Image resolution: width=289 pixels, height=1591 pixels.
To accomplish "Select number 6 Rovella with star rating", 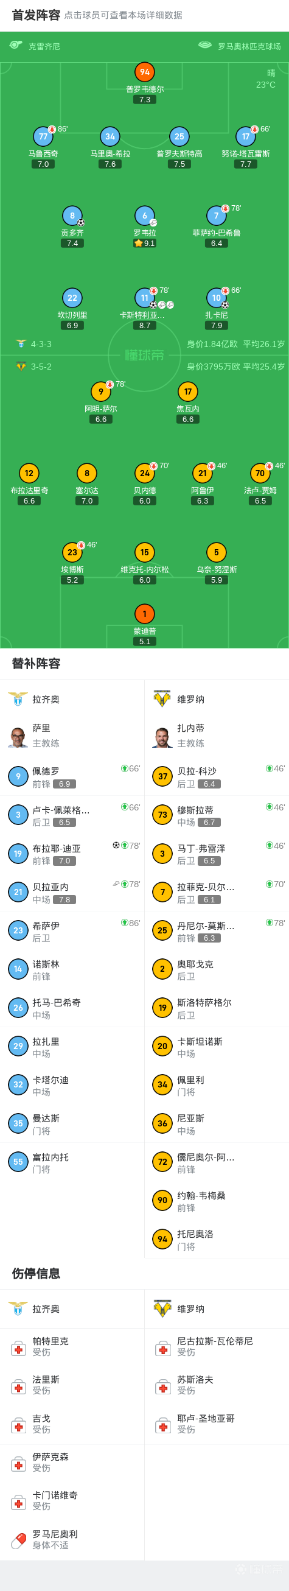I will 145,216.
